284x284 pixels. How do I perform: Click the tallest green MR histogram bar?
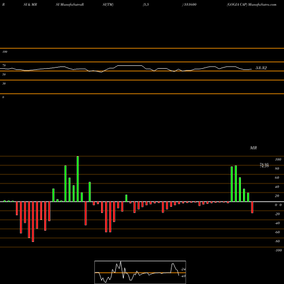tap(78, 179)
